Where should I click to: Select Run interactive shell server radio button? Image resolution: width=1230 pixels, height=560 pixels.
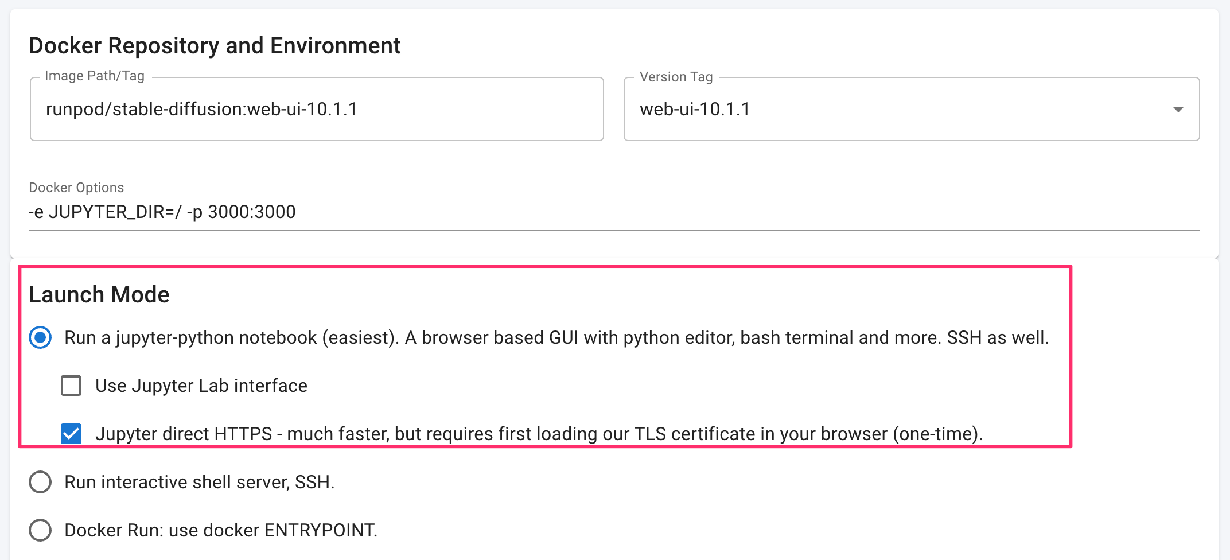[x=40, y=482]
